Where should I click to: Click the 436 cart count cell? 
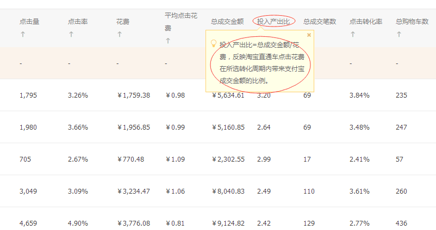click(401, 223)
